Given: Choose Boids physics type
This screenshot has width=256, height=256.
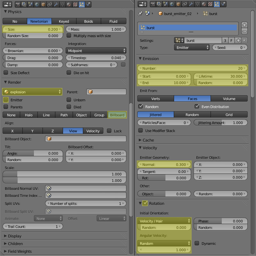Looking at the screenshot, I should coord(88,21).
